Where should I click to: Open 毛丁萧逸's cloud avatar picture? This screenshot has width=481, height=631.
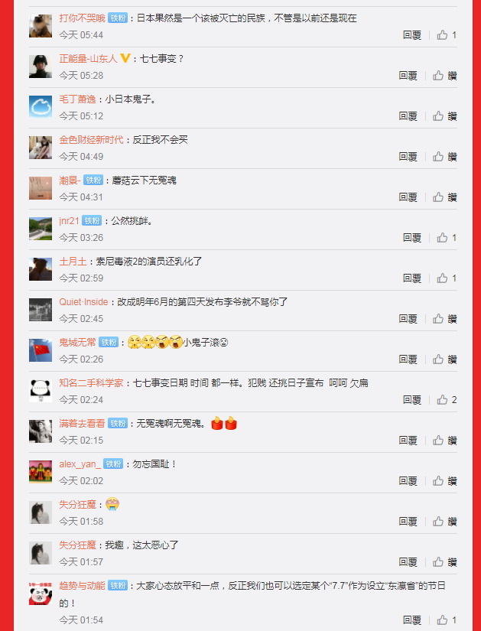[x=41, y=106]
